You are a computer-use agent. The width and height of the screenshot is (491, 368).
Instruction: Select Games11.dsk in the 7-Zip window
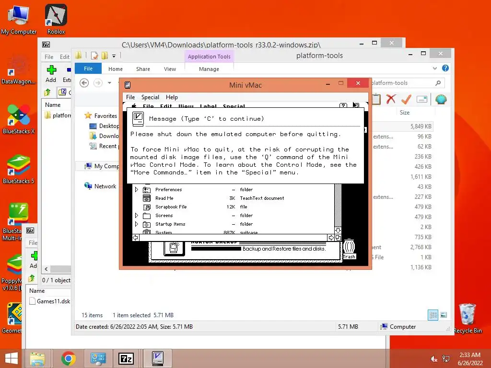pyautogui.click(x=49, y=301)
